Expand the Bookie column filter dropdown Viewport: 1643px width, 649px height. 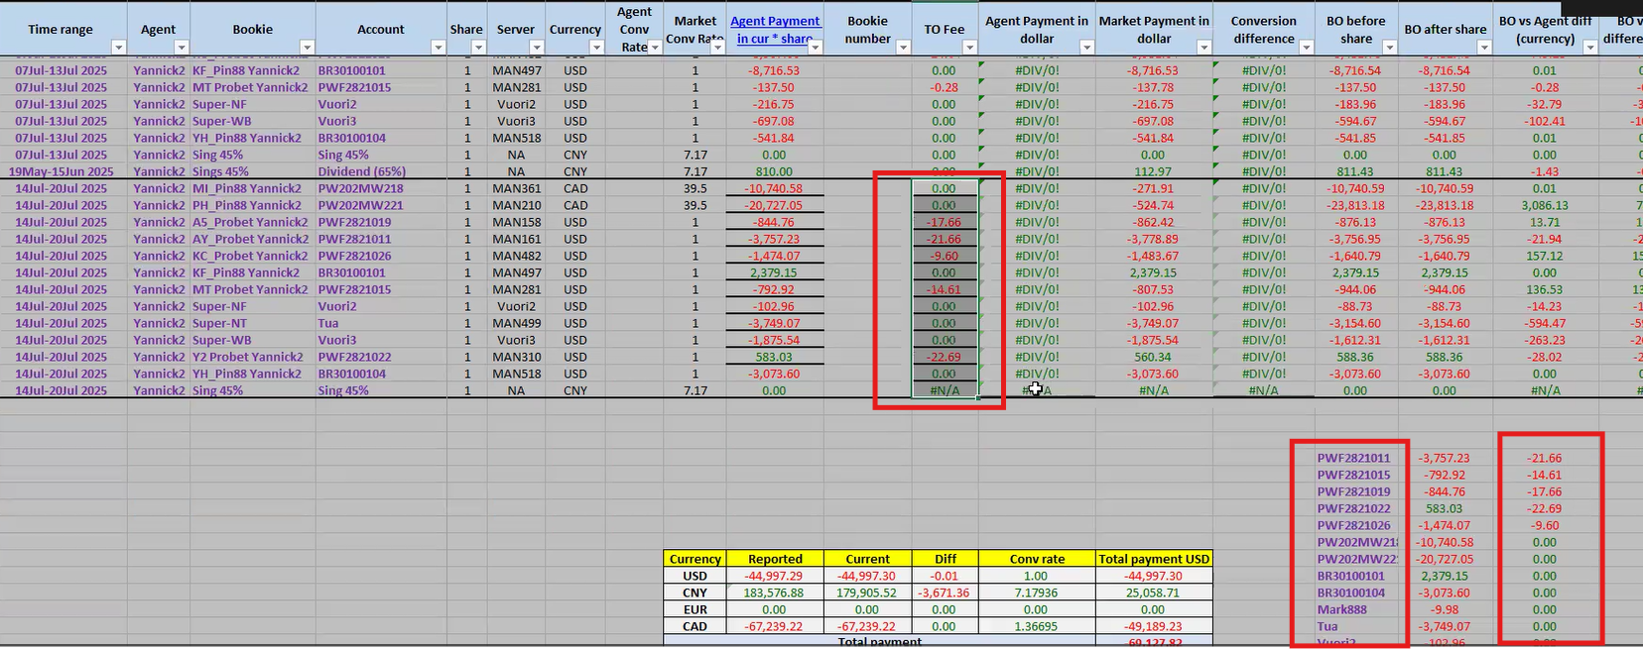point(307,48)
